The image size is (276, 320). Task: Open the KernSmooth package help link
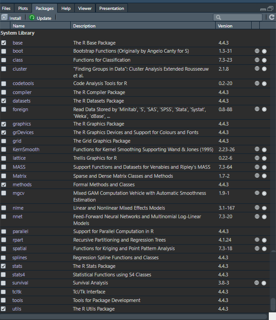coord(26,149)
